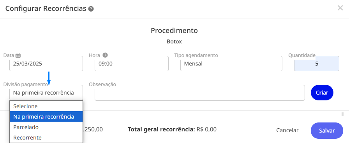The width and height of the screenshot is (349, 143).
Task: Click the Salvar button
Action: point(327,131)
